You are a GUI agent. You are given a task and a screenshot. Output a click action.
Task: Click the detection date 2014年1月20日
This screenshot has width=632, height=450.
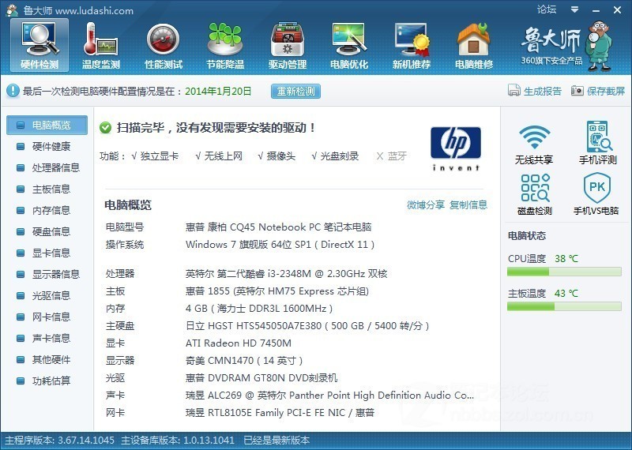[218, 91]
